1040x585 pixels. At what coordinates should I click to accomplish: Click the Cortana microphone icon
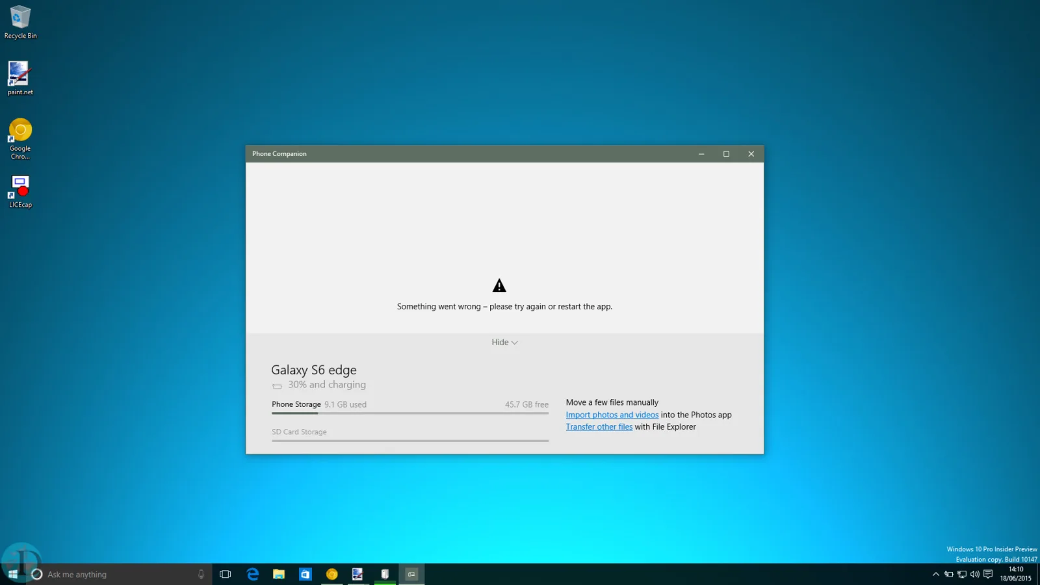(201, 574)
